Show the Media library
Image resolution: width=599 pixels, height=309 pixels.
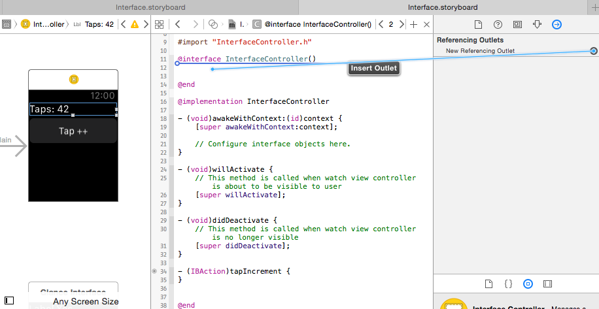click(547, 284)
